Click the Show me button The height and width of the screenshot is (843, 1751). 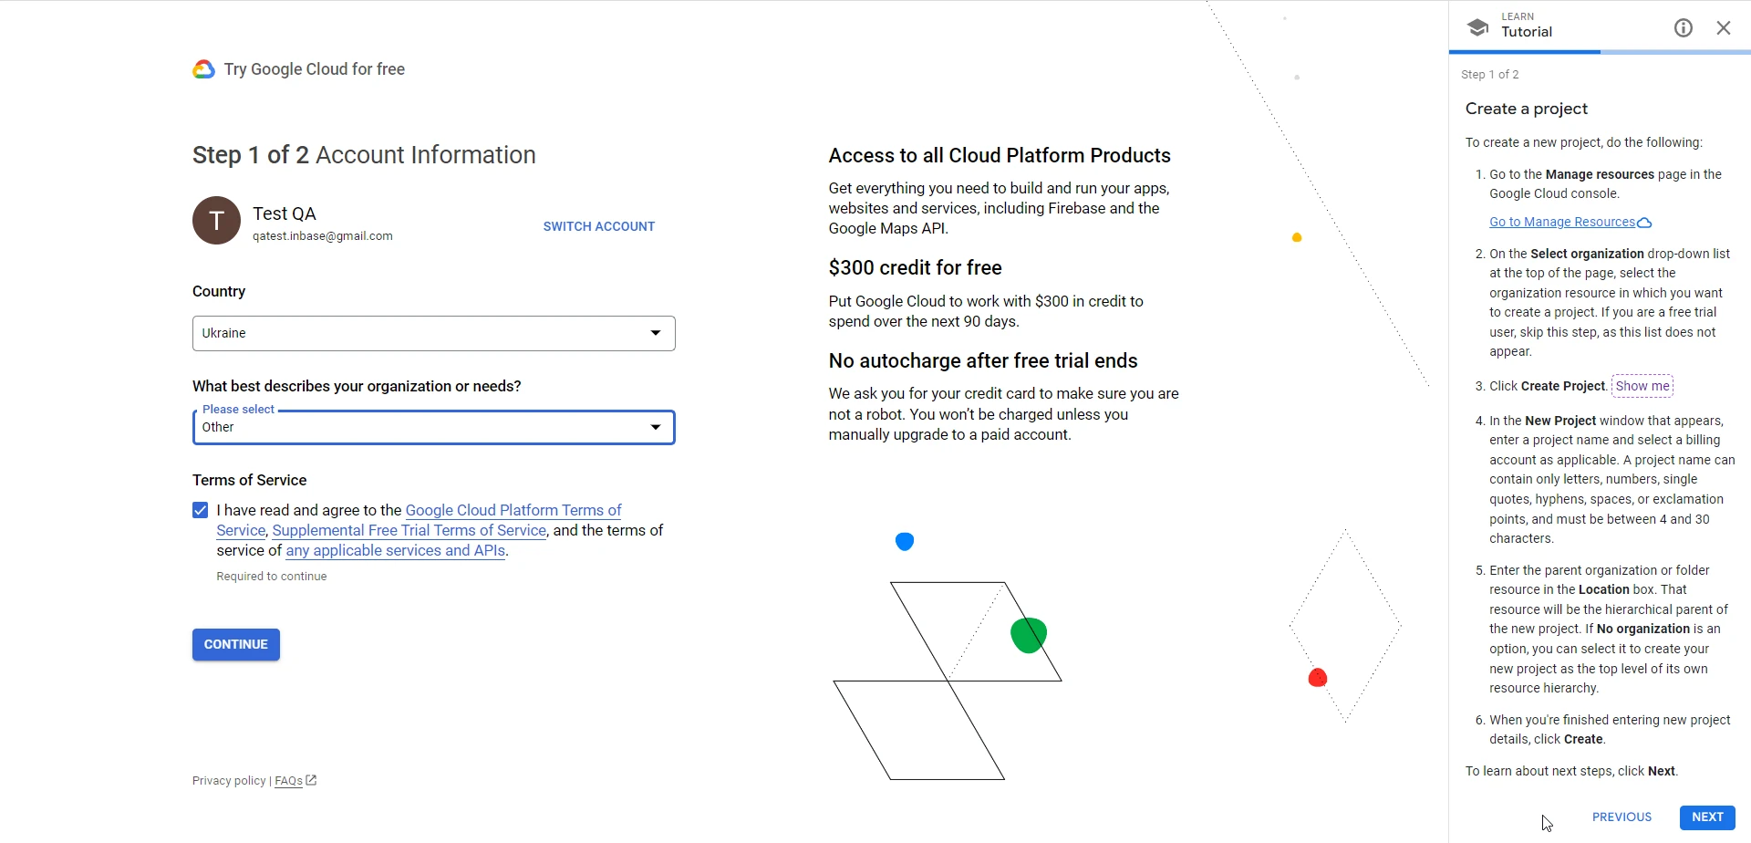click(1642, 386)
